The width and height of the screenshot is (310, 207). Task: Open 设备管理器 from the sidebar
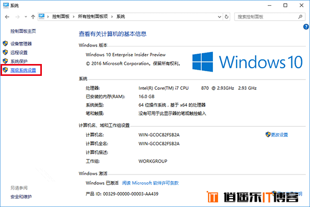coord(21,44)
